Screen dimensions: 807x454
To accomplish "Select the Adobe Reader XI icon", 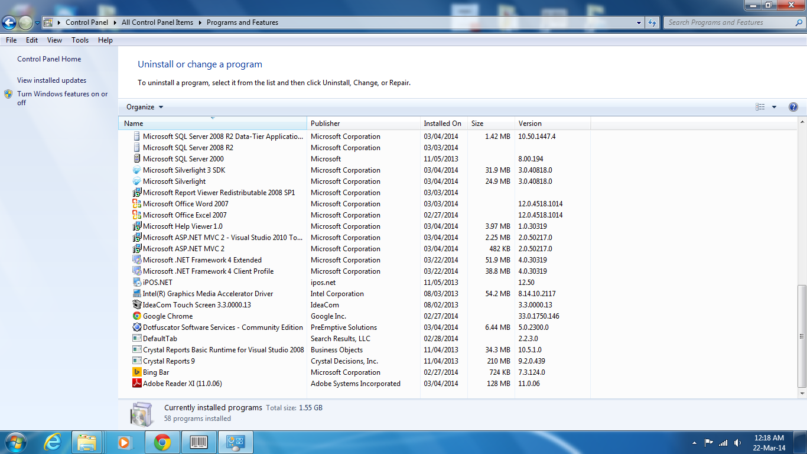I will 137,384.
